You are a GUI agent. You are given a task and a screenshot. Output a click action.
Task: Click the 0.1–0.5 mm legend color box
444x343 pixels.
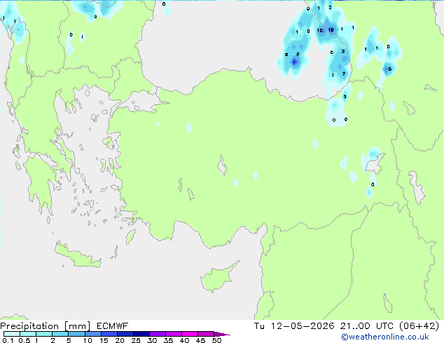[x=12, y=334]
